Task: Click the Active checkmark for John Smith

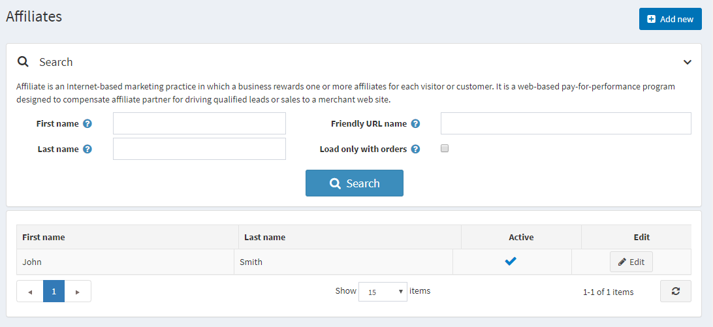Action: (x=511, y=262)
